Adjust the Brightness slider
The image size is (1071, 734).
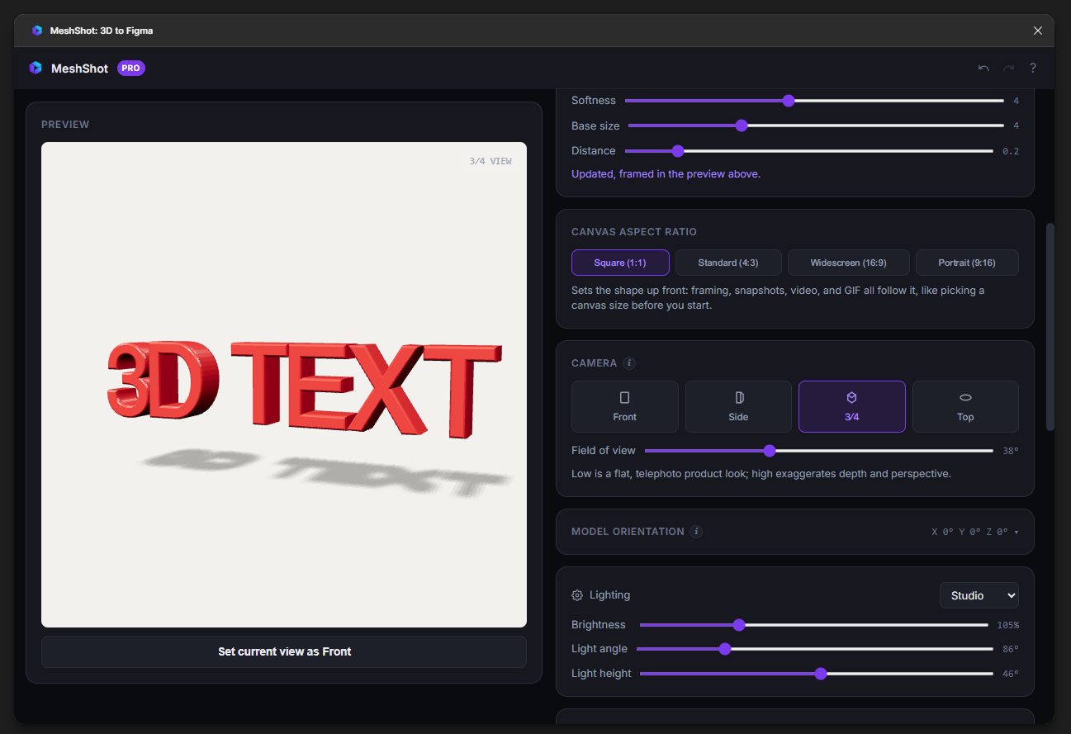[813, 625]
